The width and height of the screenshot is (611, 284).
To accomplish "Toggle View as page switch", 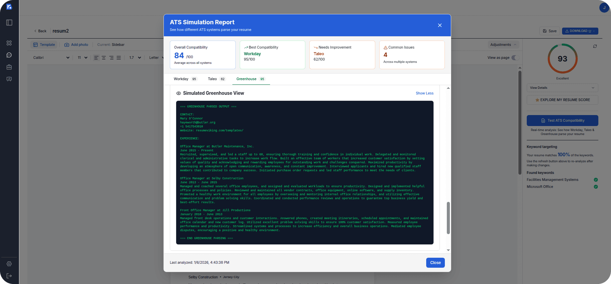I will click(x=515, y=58).
